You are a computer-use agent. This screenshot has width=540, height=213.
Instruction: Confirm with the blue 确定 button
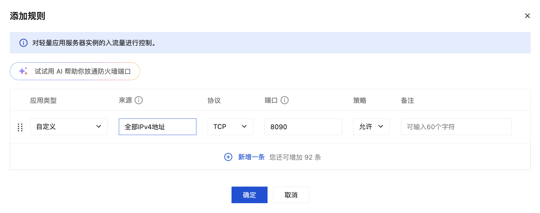tap(249, 195)
